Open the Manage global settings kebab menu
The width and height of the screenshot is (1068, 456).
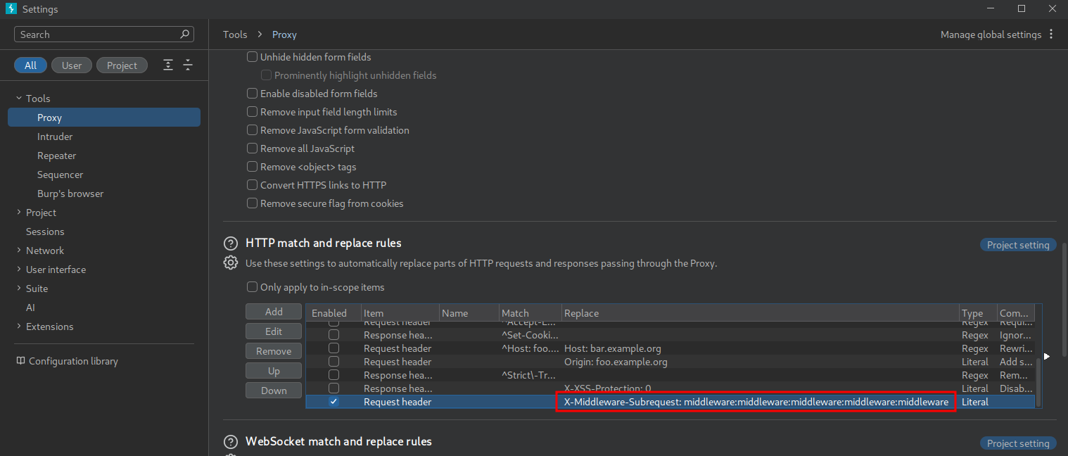click(1051, 34)
